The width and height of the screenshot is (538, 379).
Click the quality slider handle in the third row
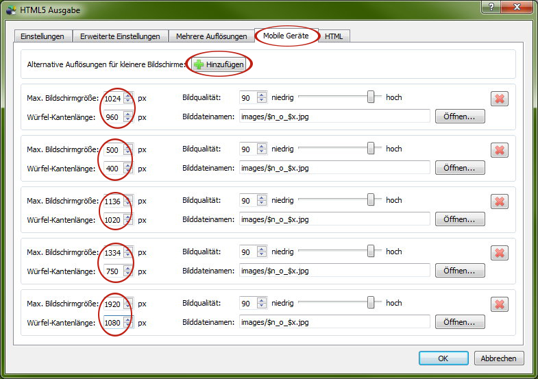coord(371,200)
